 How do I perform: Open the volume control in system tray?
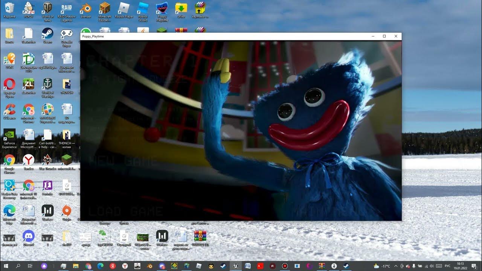(x=432, y=266)
